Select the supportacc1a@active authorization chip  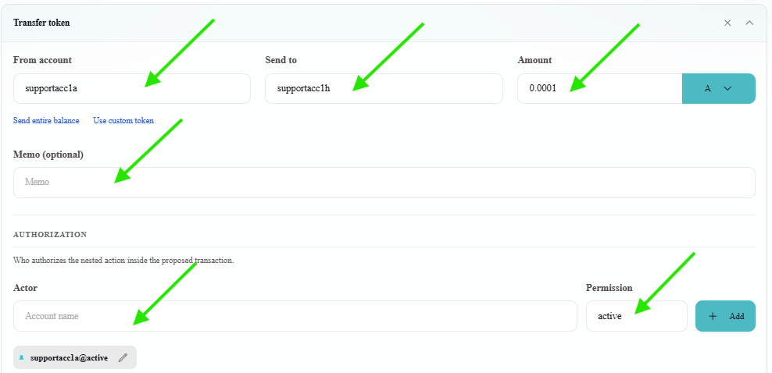(75, 357)
